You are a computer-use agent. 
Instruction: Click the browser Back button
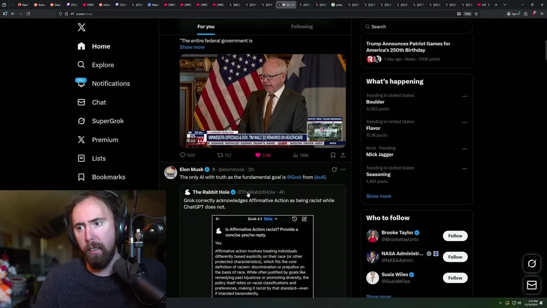tap(12, 14)
